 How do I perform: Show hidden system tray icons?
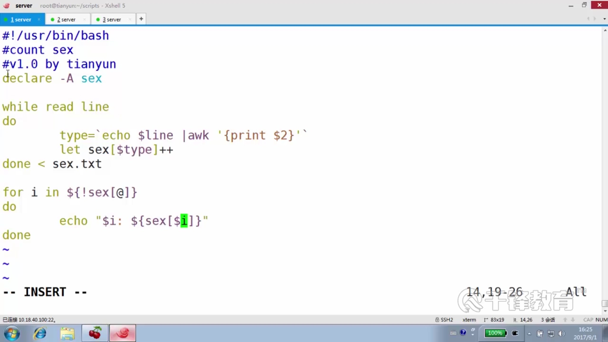[529, 333]
